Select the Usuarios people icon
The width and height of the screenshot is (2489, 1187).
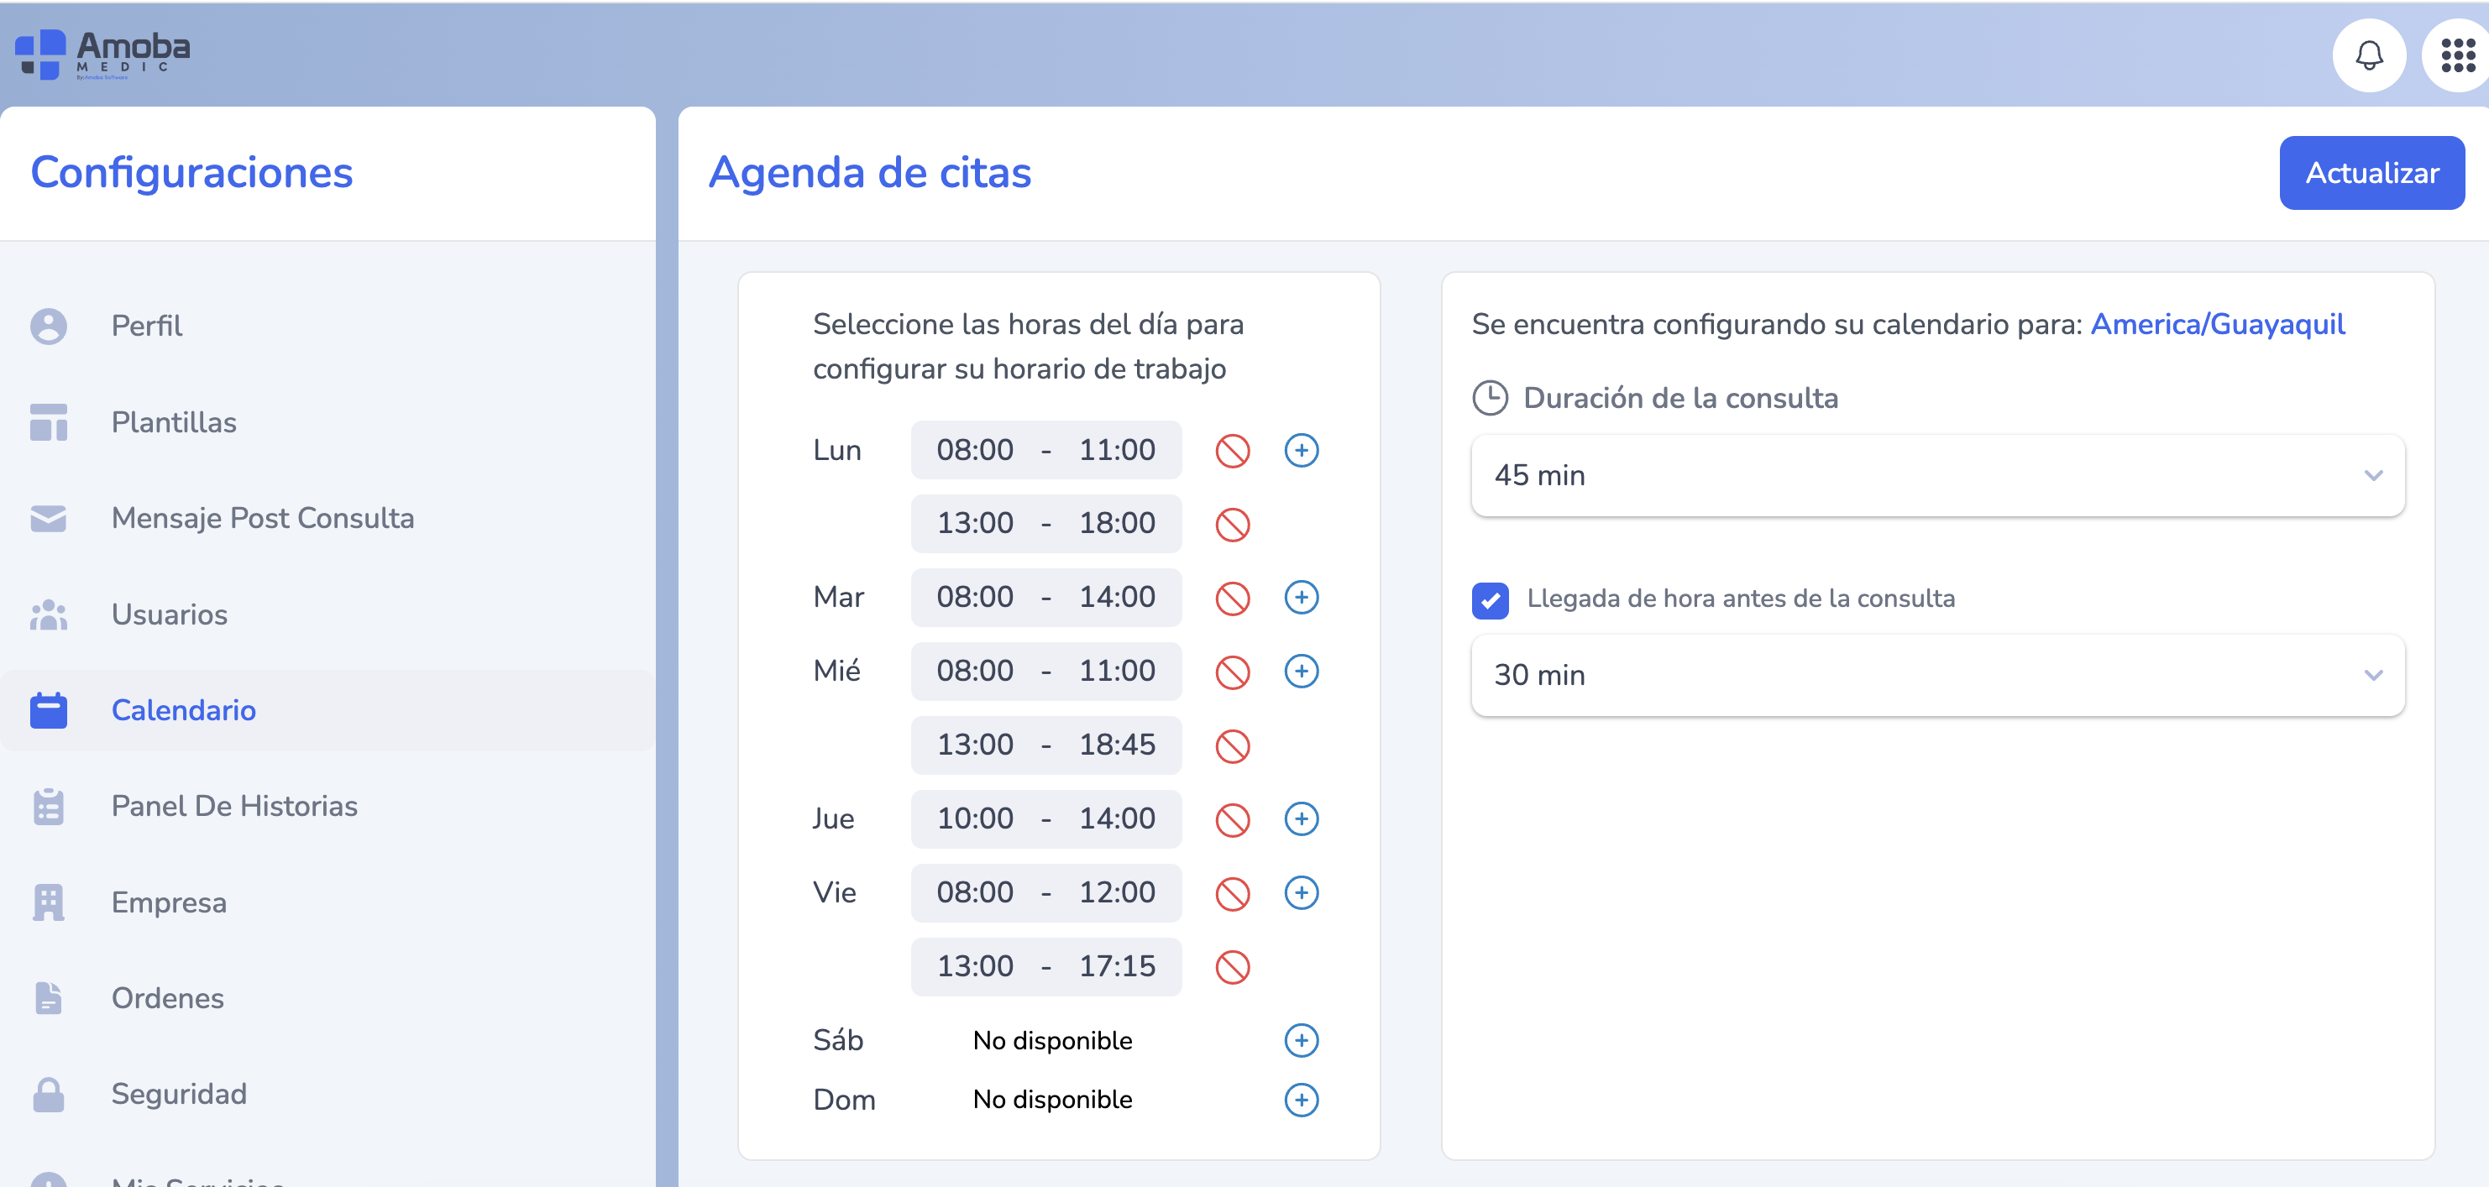click(47, 614)
